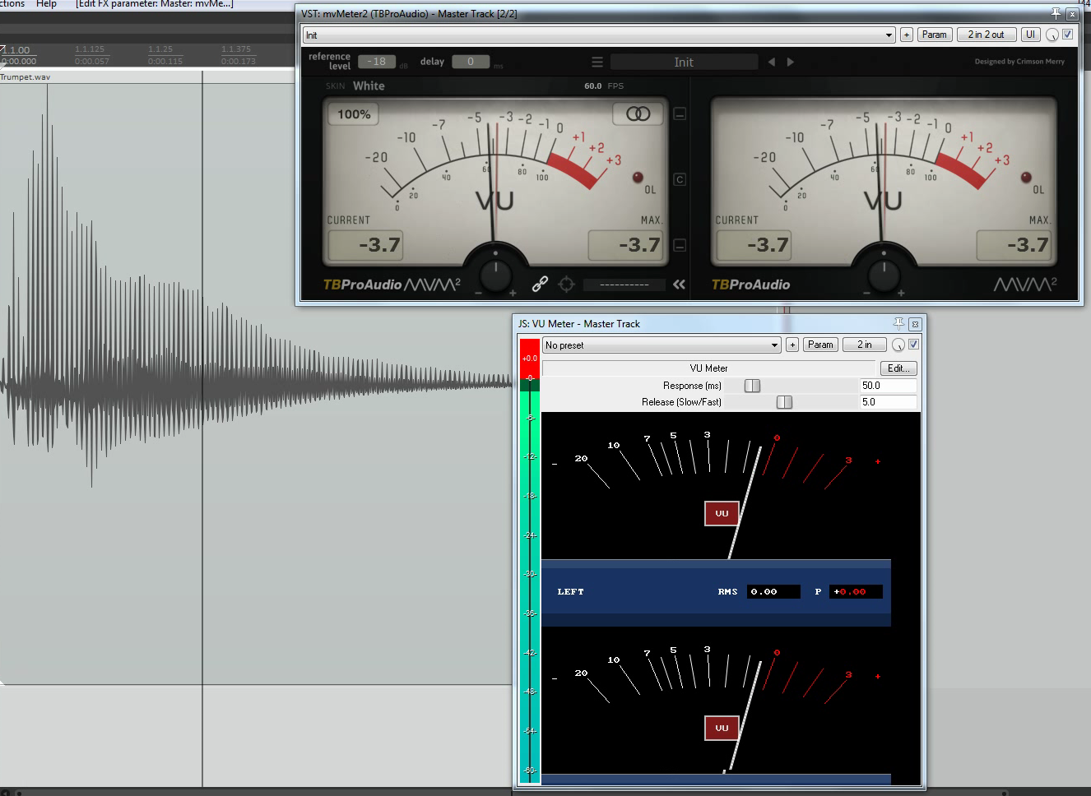Change the skin by clicking White
Image resolution: width=1091 pixels, height=796 pixels.
[369, 86]
